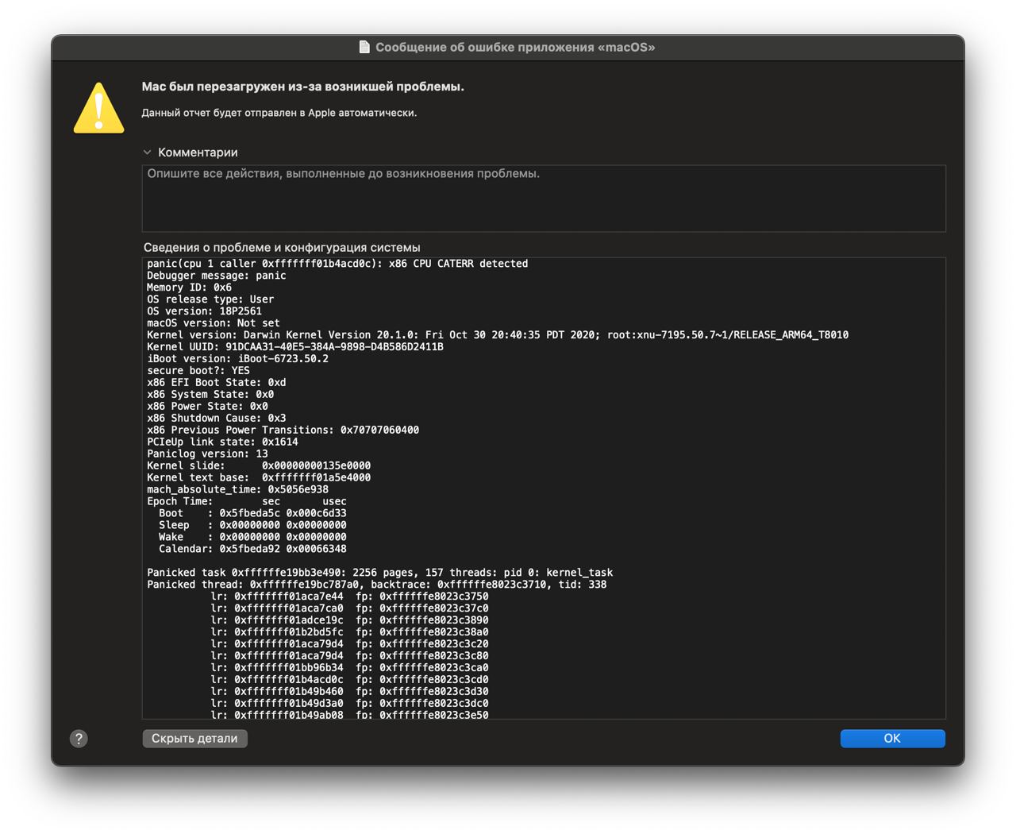Click the Комментарии section label

[198, 153]
